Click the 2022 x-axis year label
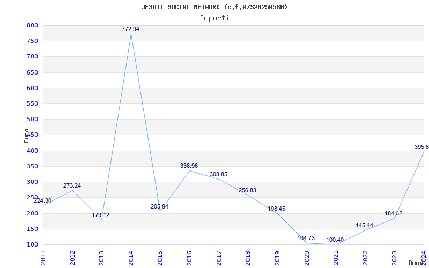Viewport: 429px width, 268px height. (365, 258)
